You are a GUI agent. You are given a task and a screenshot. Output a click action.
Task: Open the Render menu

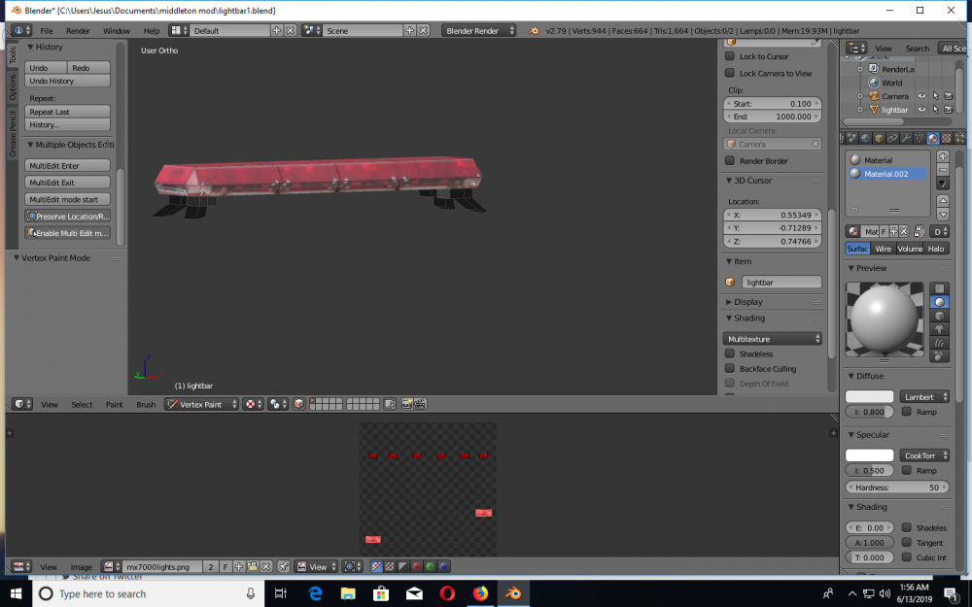coord(78,30)
